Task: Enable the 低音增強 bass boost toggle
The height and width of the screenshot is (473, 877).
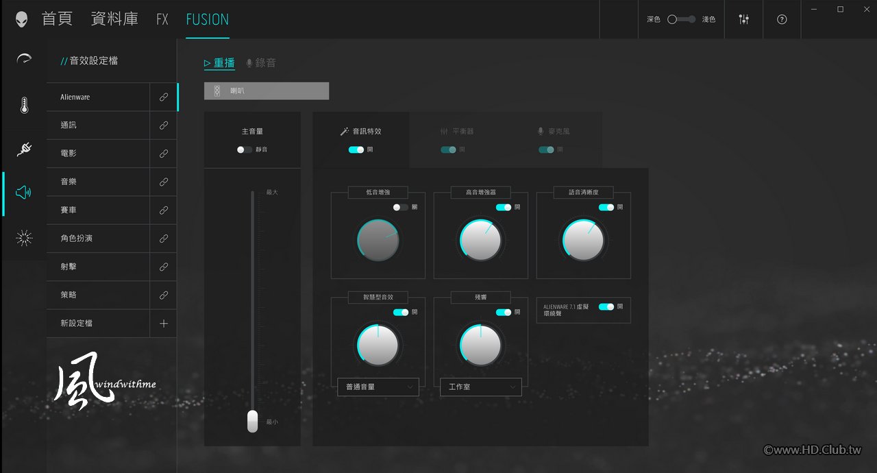Action: pyautogui.click(x=401, y=207)
